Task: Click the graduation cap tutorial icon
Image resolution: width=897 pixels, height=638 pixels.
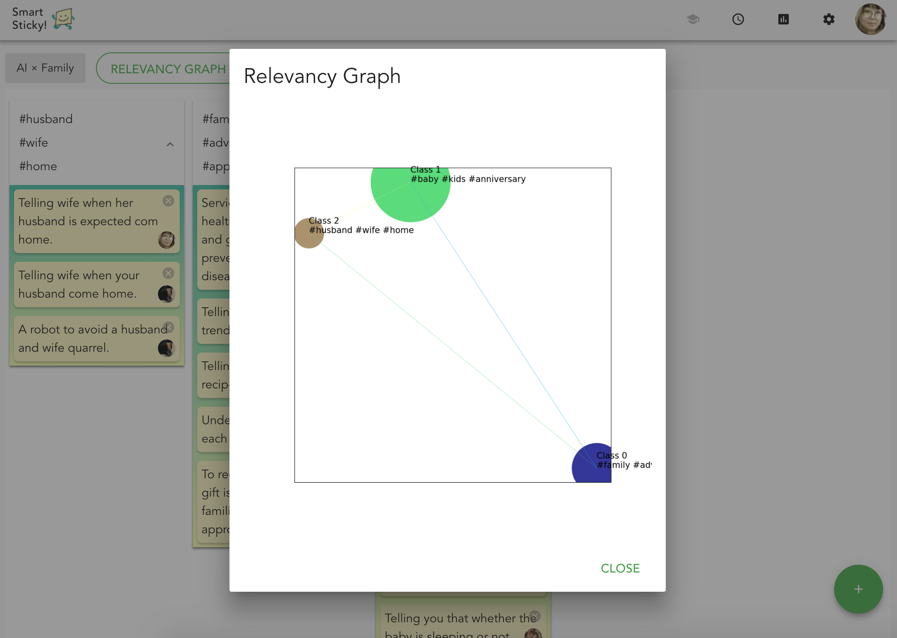Action: (x=693, y=19)
